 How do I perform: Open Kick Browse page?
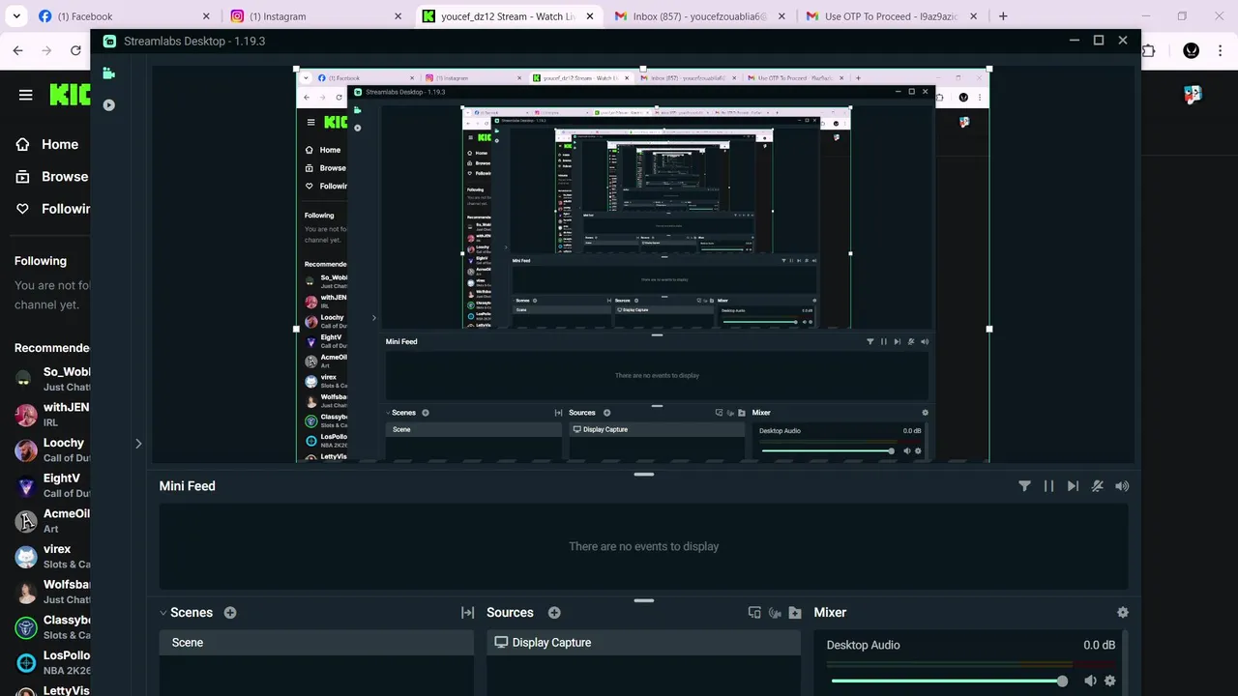52,177
